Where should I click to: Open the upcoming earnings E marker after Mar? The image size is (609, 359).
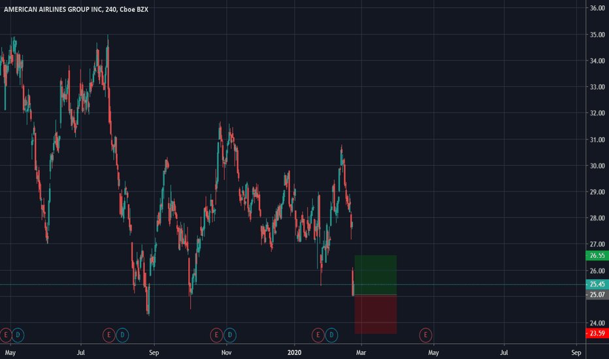(425, 335)
